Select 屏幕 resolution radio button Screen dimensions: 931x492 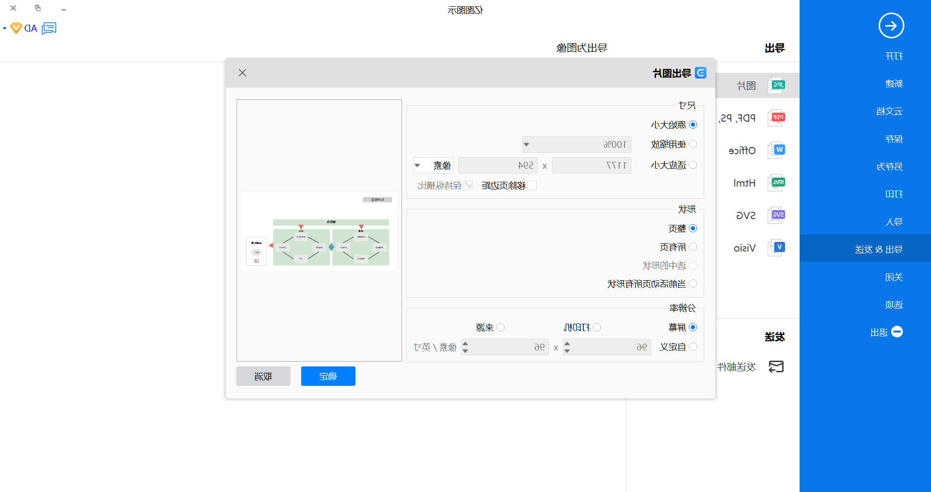click(693, 327)
